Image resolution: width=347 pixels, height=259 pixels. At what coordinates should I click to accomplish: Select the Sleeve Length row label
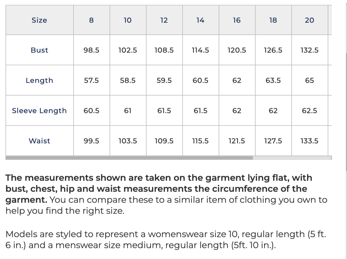[x=39, y=111]
